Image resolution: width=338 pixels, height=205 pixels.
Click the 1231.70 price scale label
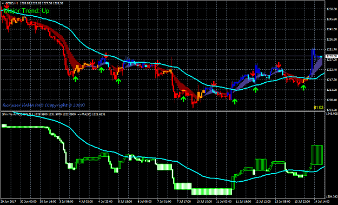[x=332, y=49]
